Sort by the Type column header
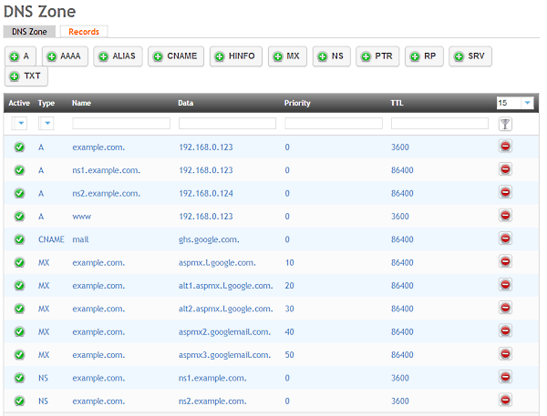The width and height of the screenshot is (547, 416). [46, 103]
